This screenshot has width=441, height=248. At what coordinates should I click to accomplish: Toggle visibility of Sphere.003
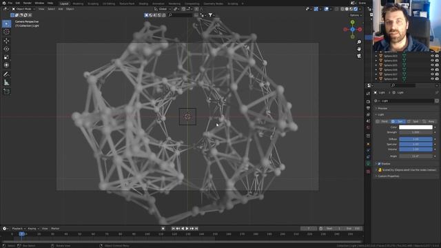tap(432, 56)
